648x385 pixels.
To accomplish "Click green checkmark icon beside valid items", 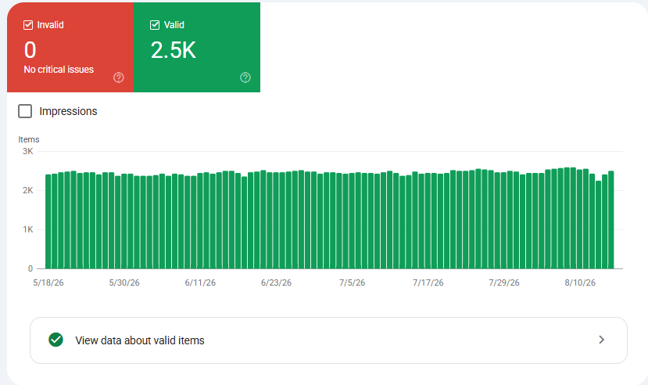I will click(55, 340).
